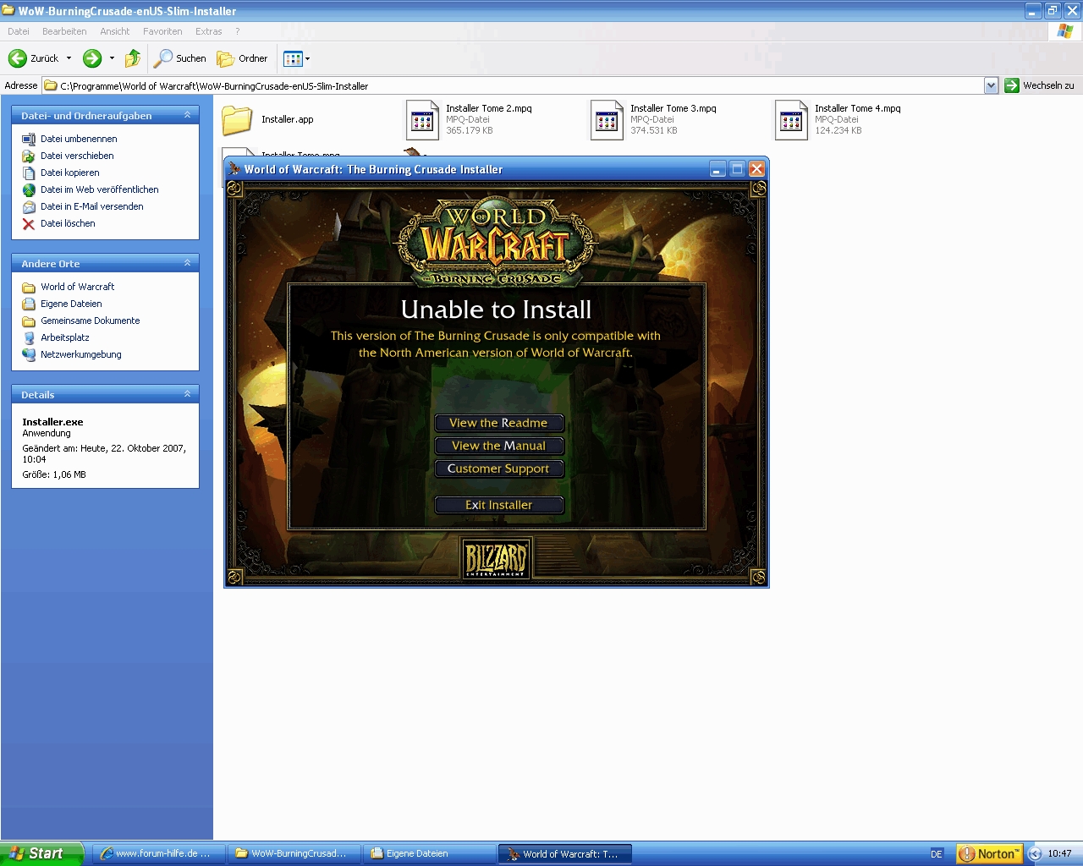This screenshot has width=1083, height=866.
Task: Click the address bar path field
Action: pos(508,85)
